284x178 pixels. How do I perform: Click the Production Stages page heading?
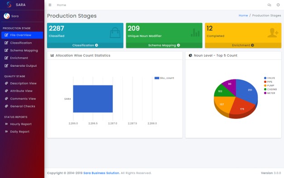click(x=72, y=16)
